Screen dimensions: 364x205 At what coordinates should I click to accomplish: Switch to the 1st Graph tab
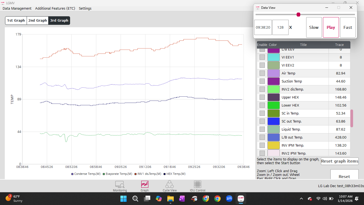[16, 20]
